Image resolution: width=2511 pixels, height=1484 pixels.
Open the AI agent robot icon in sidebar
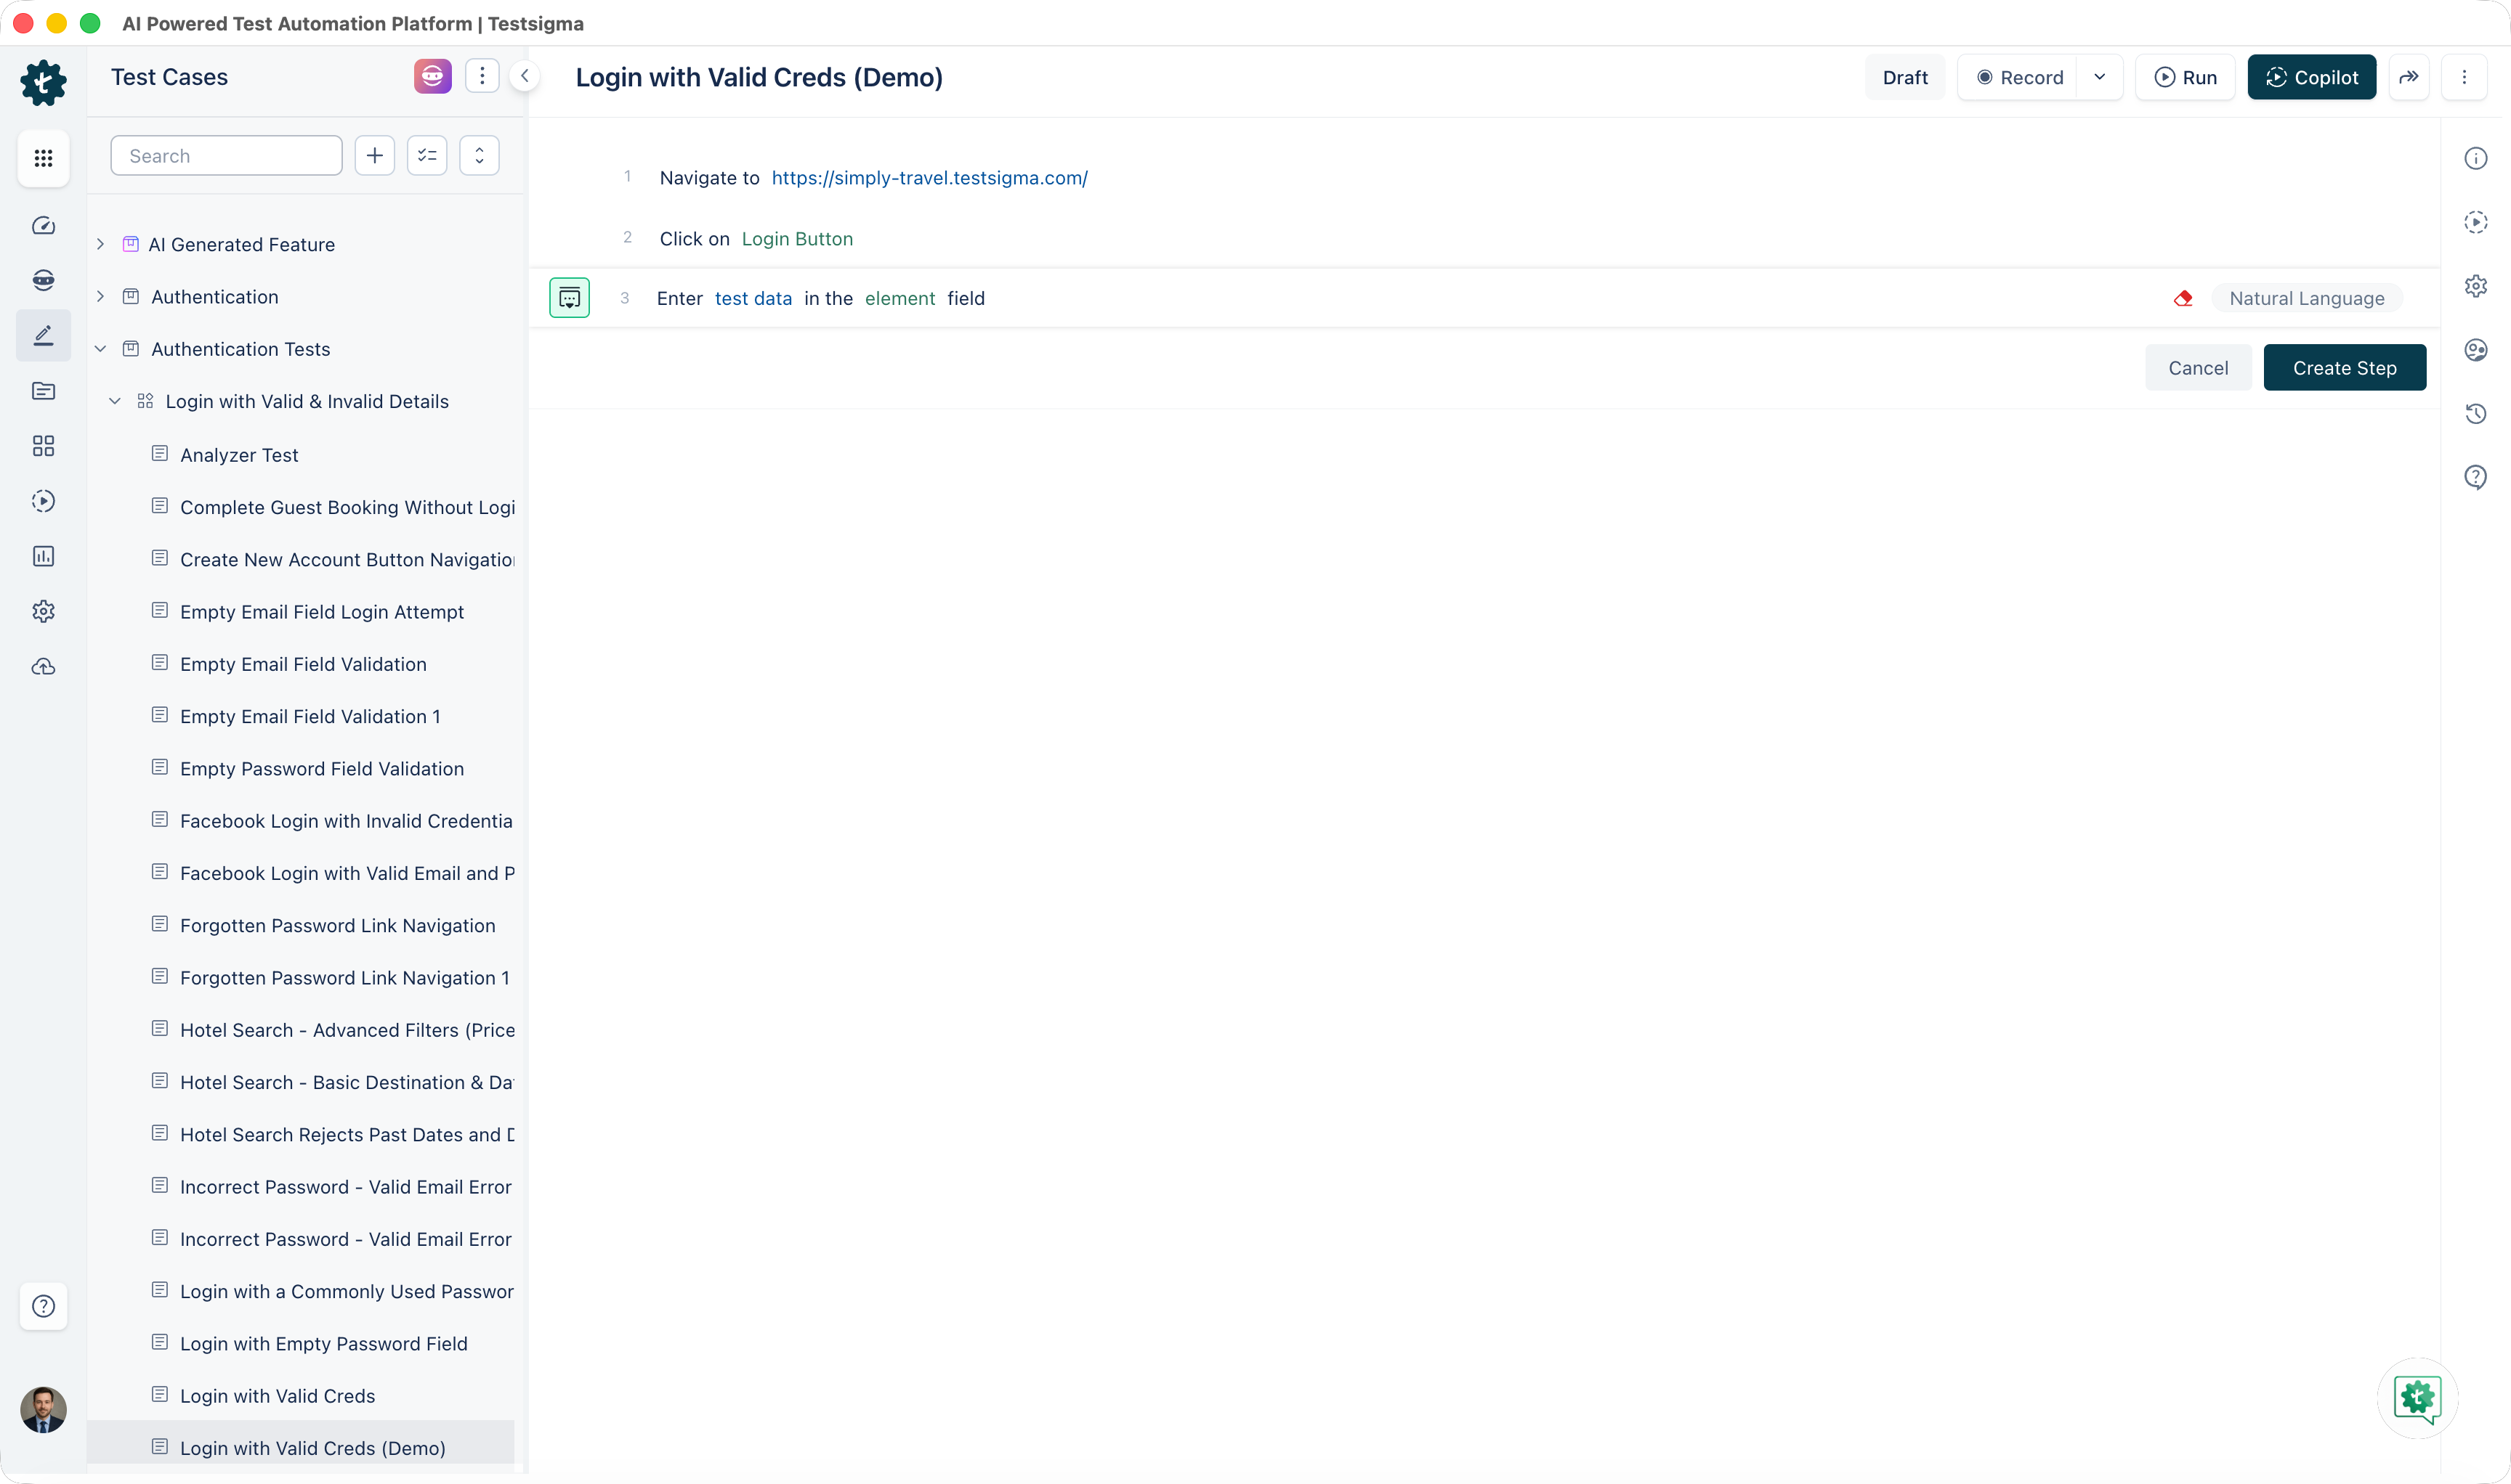click(x=43, y=280)
